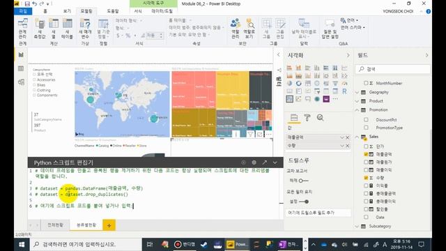446x251 pixels.
Task: Choose the stacked bar chart visualization
Action: (x=290, y=68)
